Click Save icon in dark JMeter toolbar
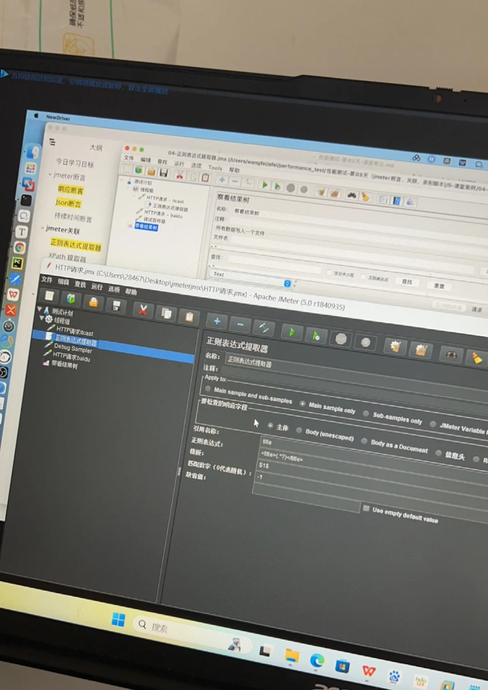Image resolution: width=488 pixels, height=690 pixels. [x=117, y=305]
